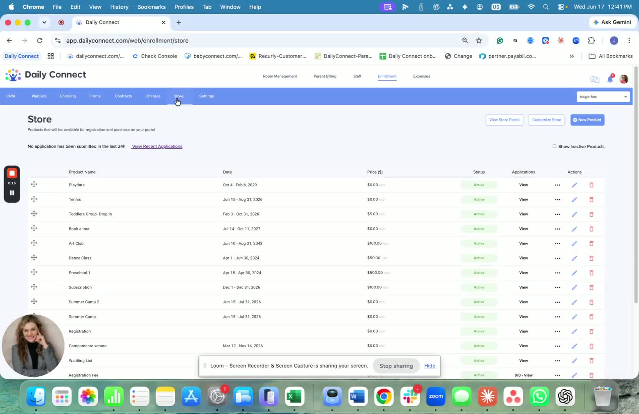Show more bookmarks with the chevron
This screenshot has height=414, width=639.
[x=572, y=56]
